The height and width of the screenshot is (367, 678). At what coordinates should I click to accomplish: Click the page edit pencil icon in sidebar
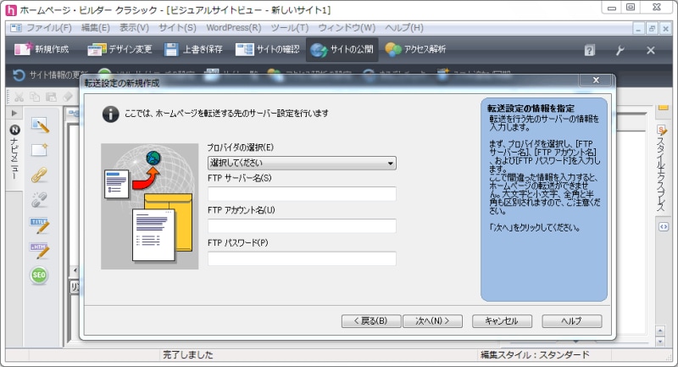coord(40,125)
